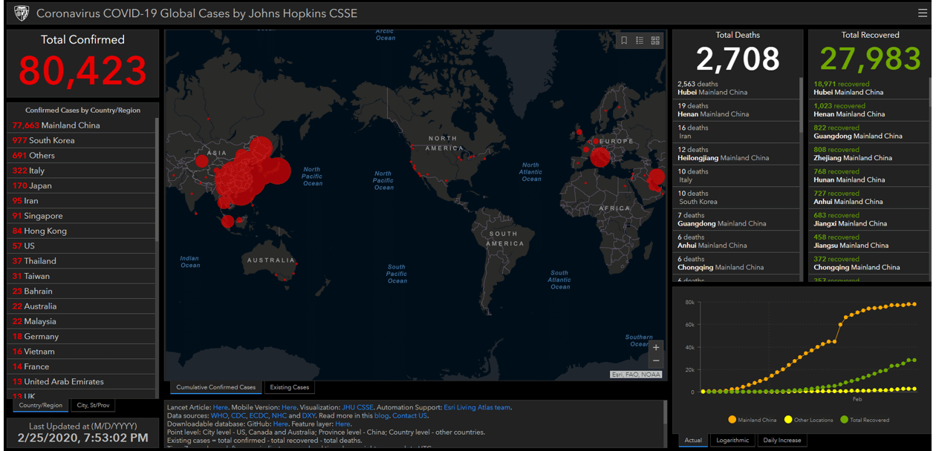Click the info text panel scrollbar

point(665,414)
